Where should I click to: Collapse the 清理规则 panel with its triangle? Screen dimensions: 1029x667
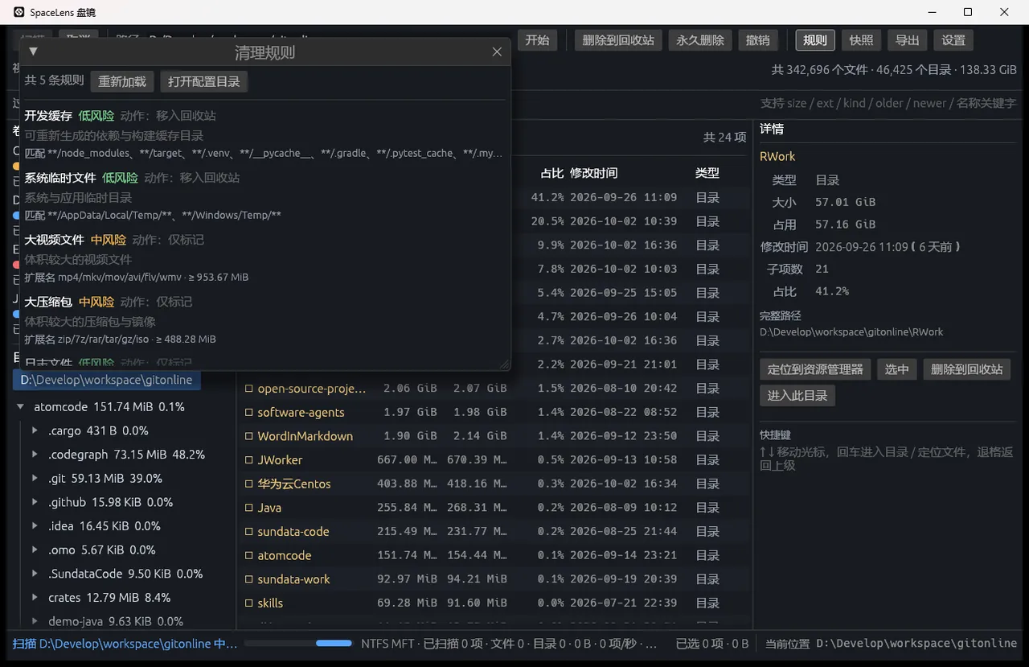(x=34, y=51)
